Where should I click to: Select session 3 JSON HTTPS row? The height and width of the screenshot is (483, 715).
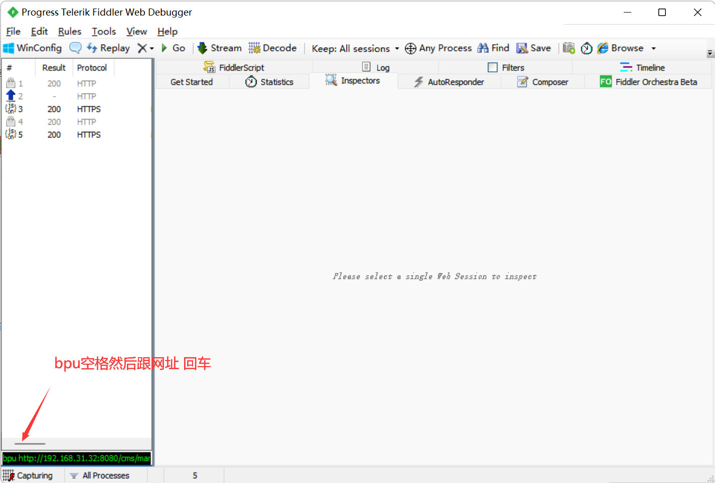click(77, 109)
